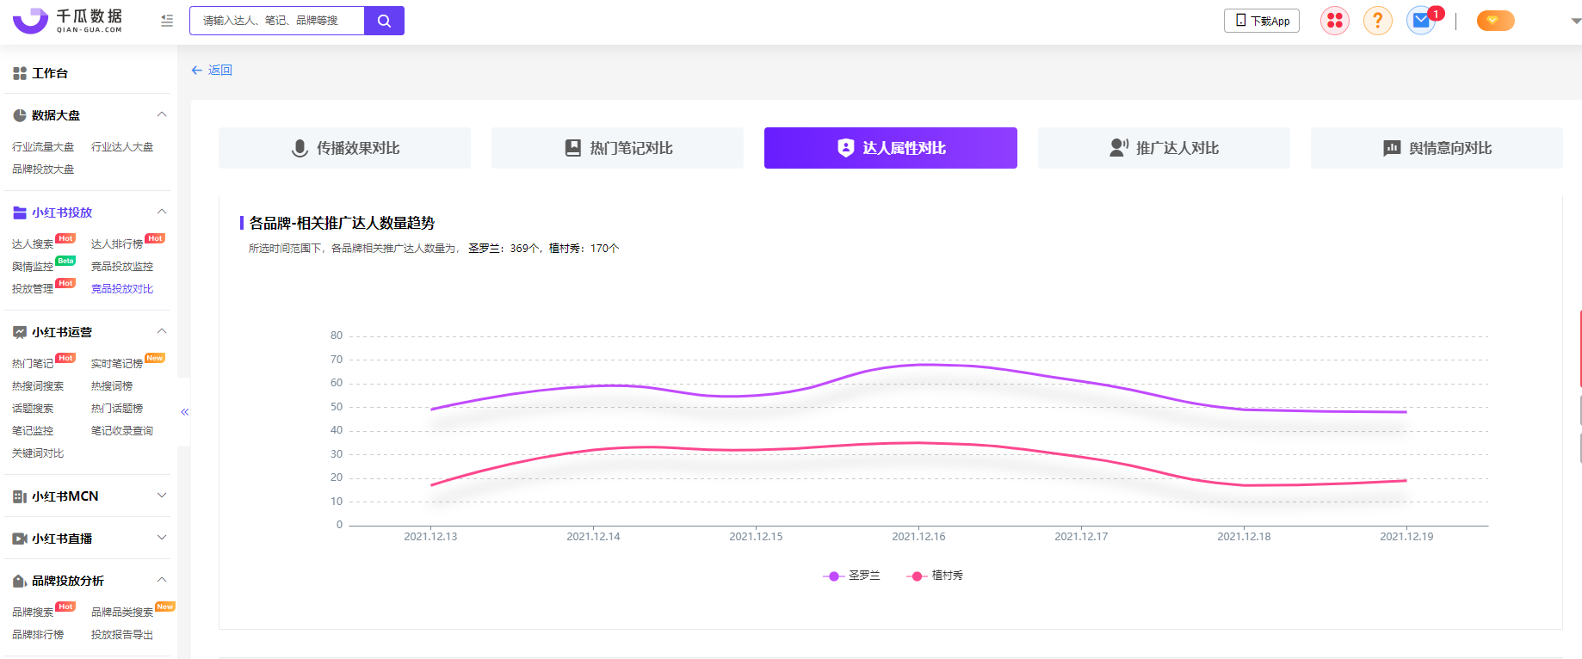Click the 下载App button
The height and width of the screenshot is (659, 1582).
pos(1262,21)
